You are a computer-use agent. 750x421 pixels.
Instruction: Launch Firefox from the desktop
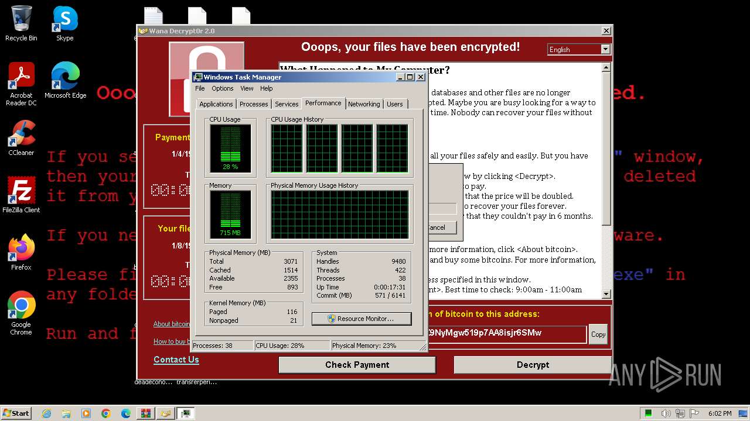coord(21,253)
